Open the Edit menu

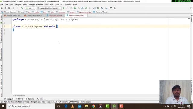pos(6,5)
